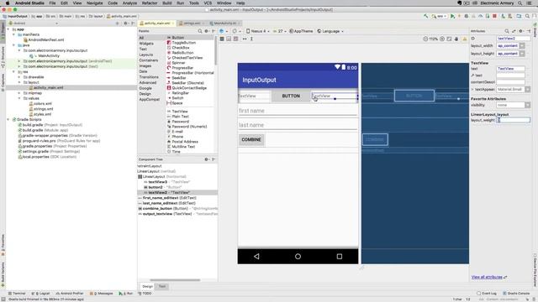
Task: Click the horizontal expand arrows icon
Action: [x=245, y=39]
